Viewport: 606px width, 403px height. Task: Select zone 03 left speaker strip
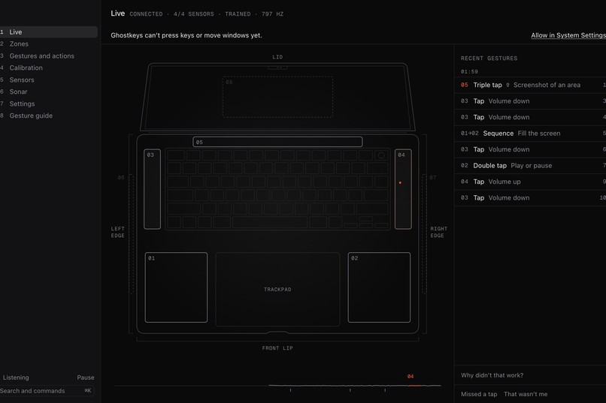pos(153,189)
